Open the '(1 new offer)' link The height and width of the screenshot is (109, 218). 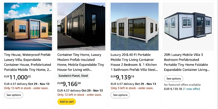191,89
